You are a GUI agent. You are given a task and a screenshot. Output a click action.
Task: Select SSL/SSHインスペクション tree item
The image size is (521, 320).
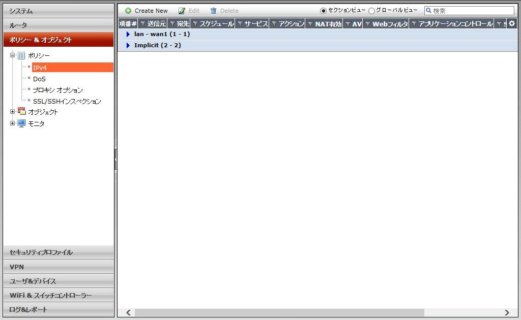point(67,102)
